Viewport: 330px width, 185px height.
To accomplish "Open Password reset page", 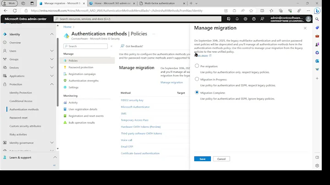I will [x=18, y=118].
